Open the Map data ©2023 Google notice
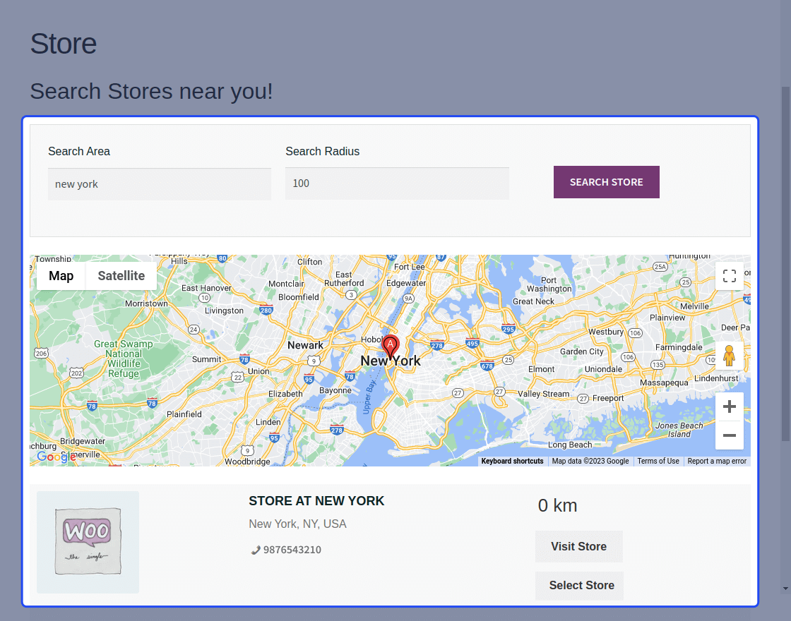 [589, 461]
